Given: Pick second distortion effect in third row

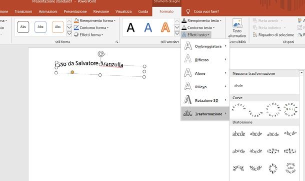Looking at the screenshot, I should point(255,168).
